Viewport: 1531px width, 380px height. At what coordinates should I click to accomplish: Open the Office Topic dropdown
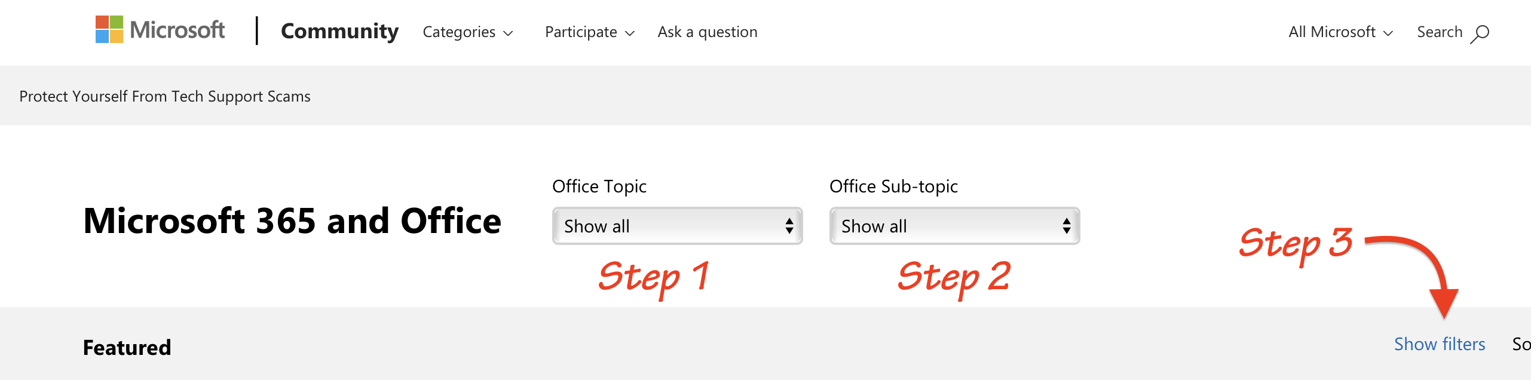[676, 226]
